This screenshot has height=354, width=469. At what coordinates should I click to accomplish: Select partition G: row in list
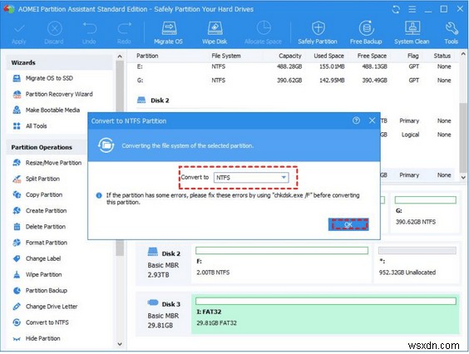(x=294, y=81)
